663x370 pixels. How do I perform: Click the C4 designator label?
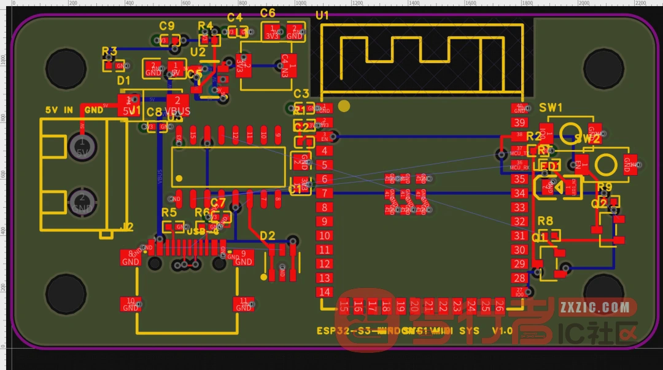pyautogui.click(x=235, y=17)
